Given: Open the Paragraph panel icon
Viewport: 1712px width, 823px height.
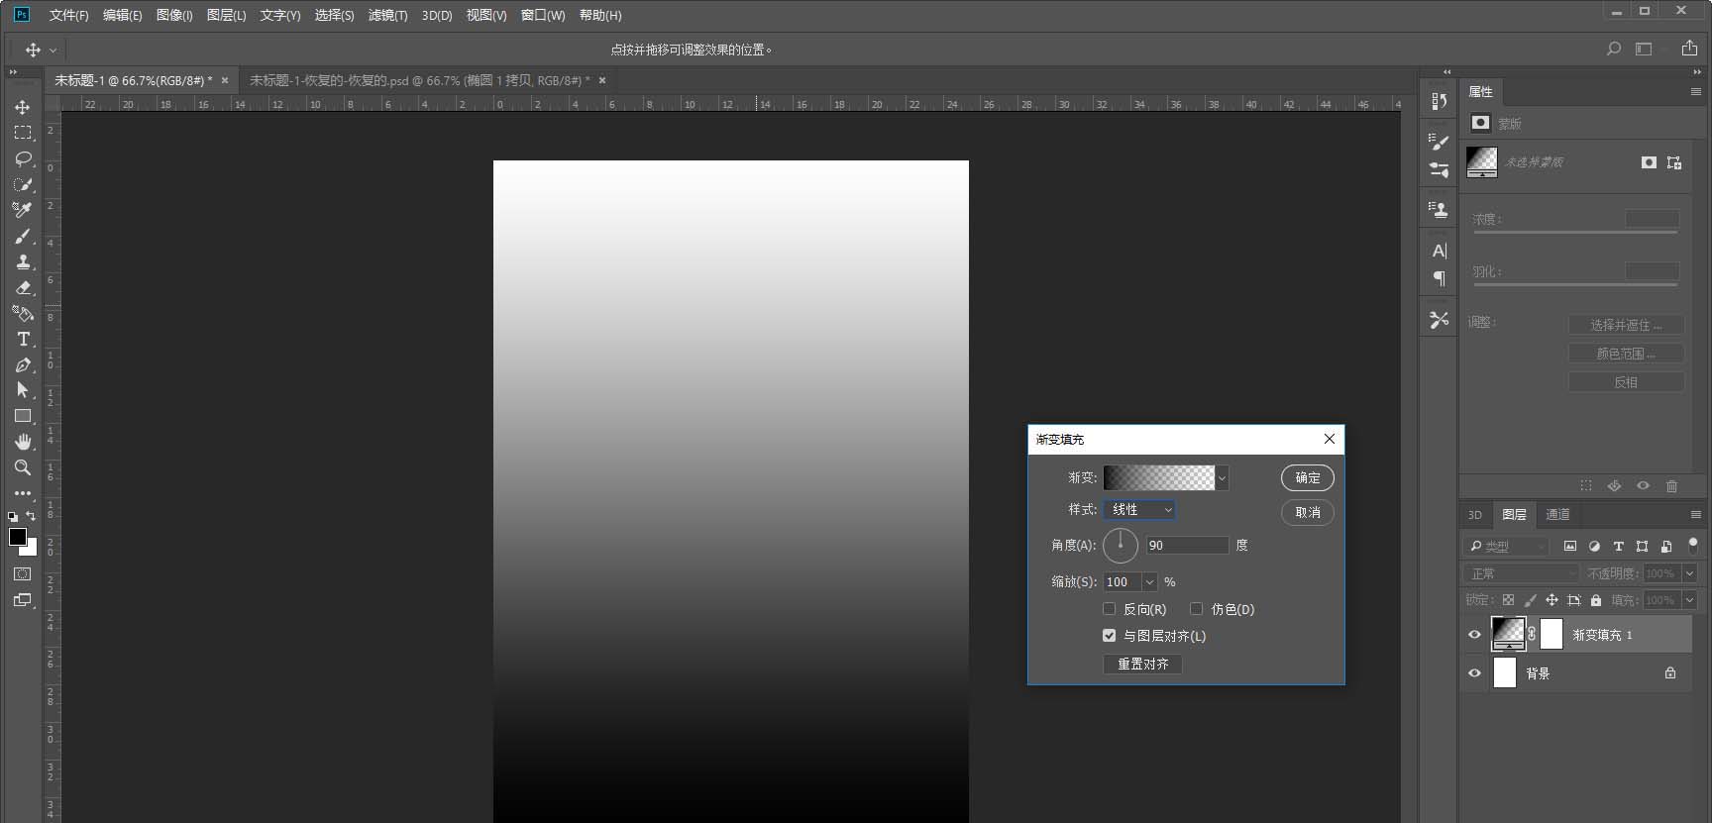Looking at the screenshot, I should point(1439,279).
